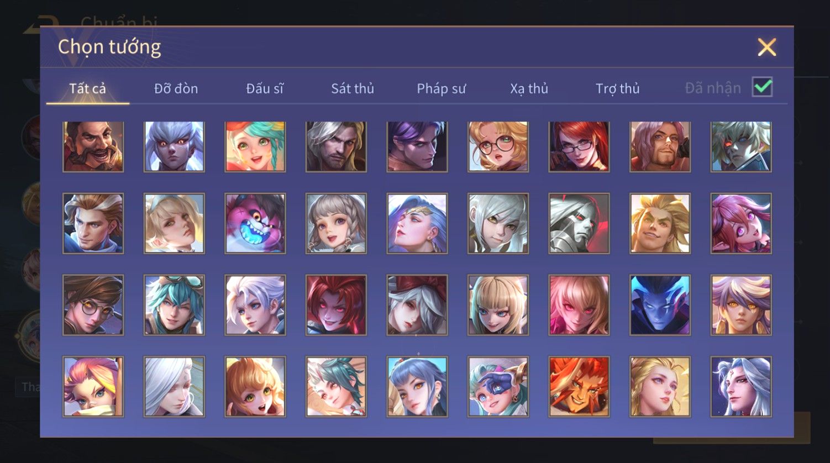Close the Chọn tướng dialog
This screenshot has width=830, height=463.
(767, 48)
